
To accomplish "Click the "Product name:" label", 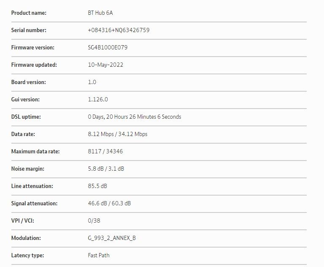I will 29,13.
